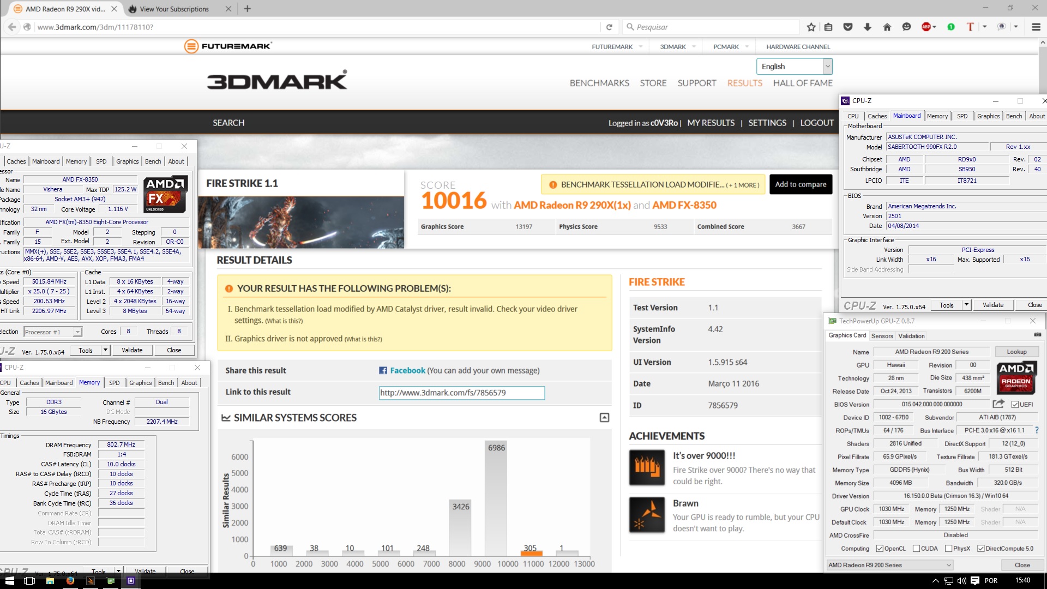Viewport: 1047px width, 589px height.
Task: Click the purple CPU-Z taskbar icon
Action: [131, 581]
